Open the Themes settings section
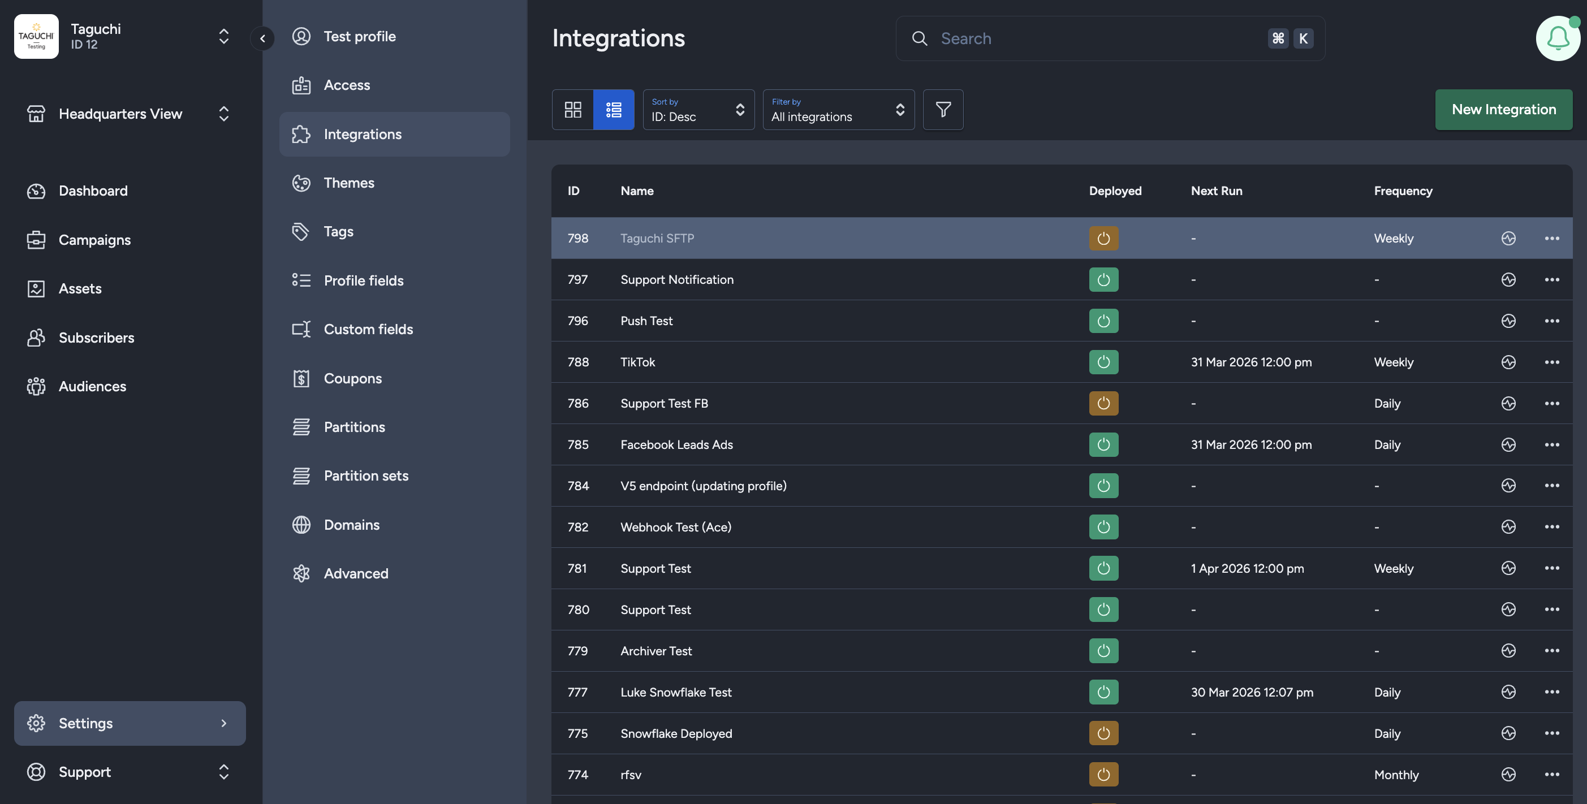The height and width of the screenshot is (804, 1587). (349, 183)
